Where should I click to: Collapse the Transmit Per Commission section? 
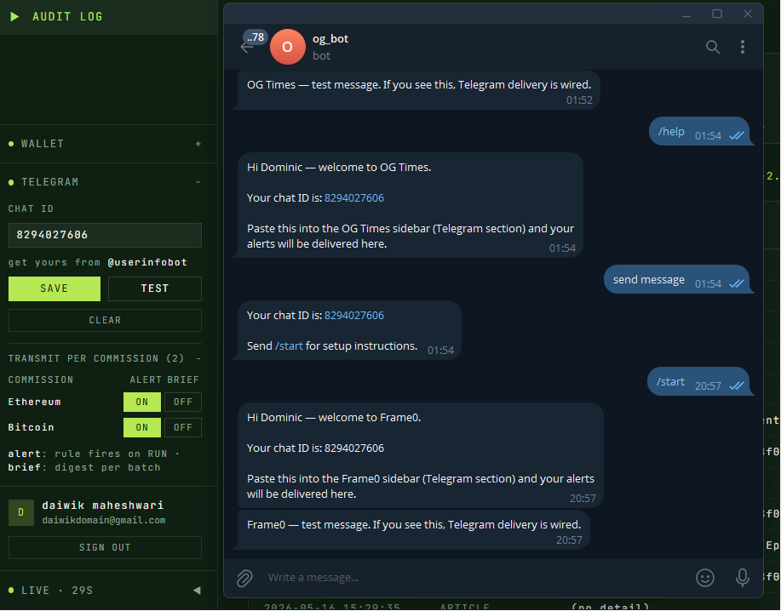pos(198,358)
